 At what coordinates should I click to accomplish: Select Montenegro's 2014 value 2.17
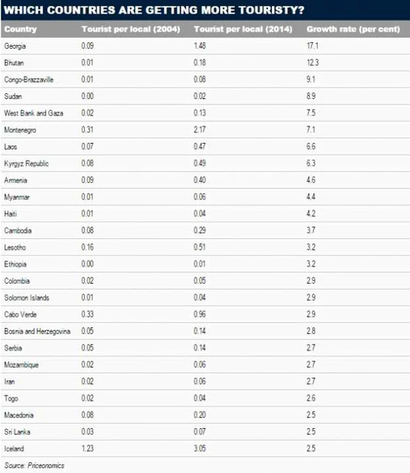pyautogui.click(x=200, y=130)
